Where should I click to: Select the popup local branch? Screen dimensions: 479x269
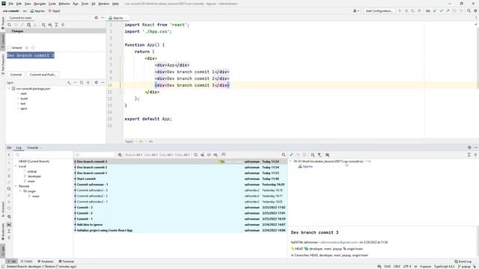32,171
